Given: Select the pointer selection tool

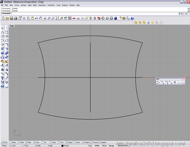Looking at the screenshot, I should pyautogui.click(x=2, y=28).
